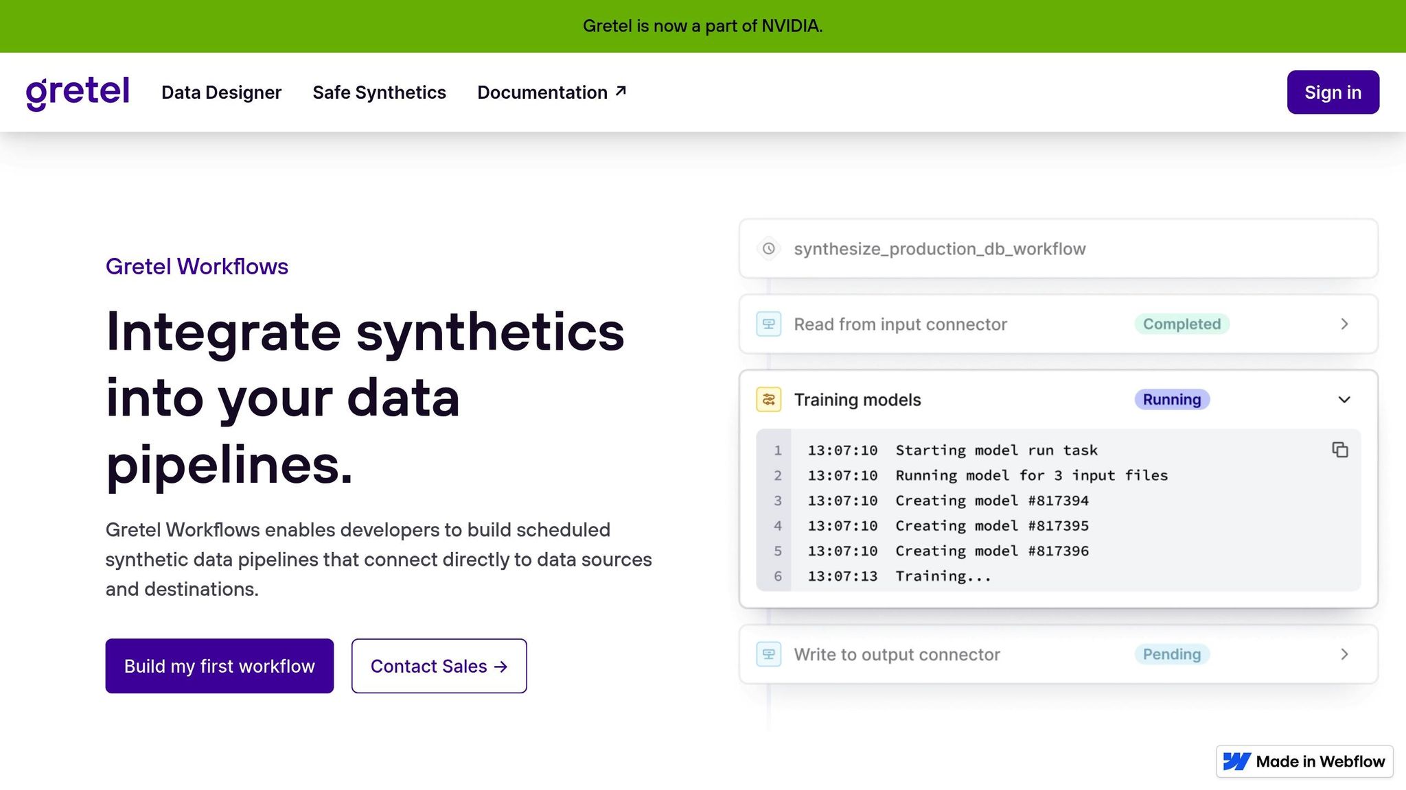This screenshot has width=1406, height=790.
Task: Click the Webflow logo icon
Action: click(1236, 761)
